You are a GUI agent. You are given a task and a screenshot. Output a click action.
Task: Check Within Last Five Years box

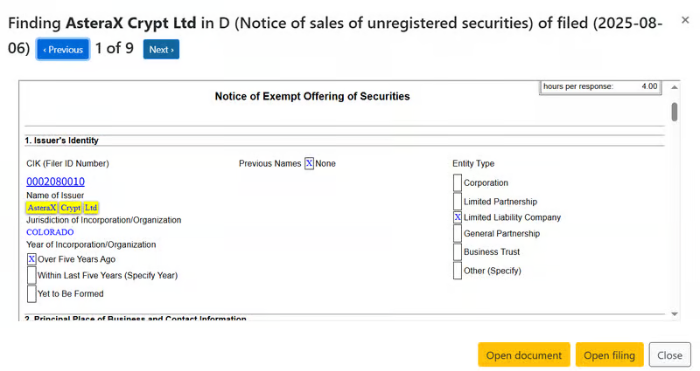32,275
